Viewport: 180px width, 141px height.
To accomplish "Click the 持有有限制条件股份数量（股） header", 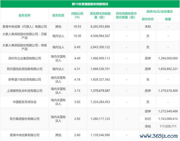I will 126,15.
